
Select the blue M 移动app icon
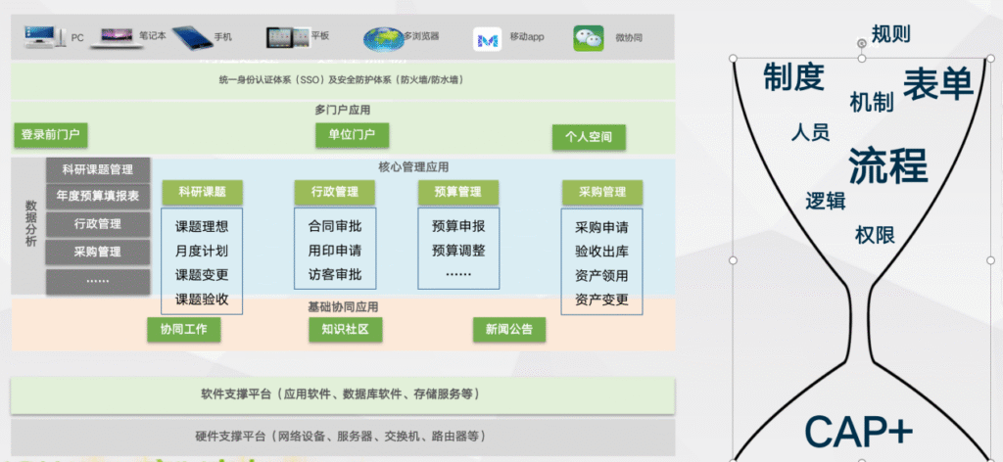point(487,38)
